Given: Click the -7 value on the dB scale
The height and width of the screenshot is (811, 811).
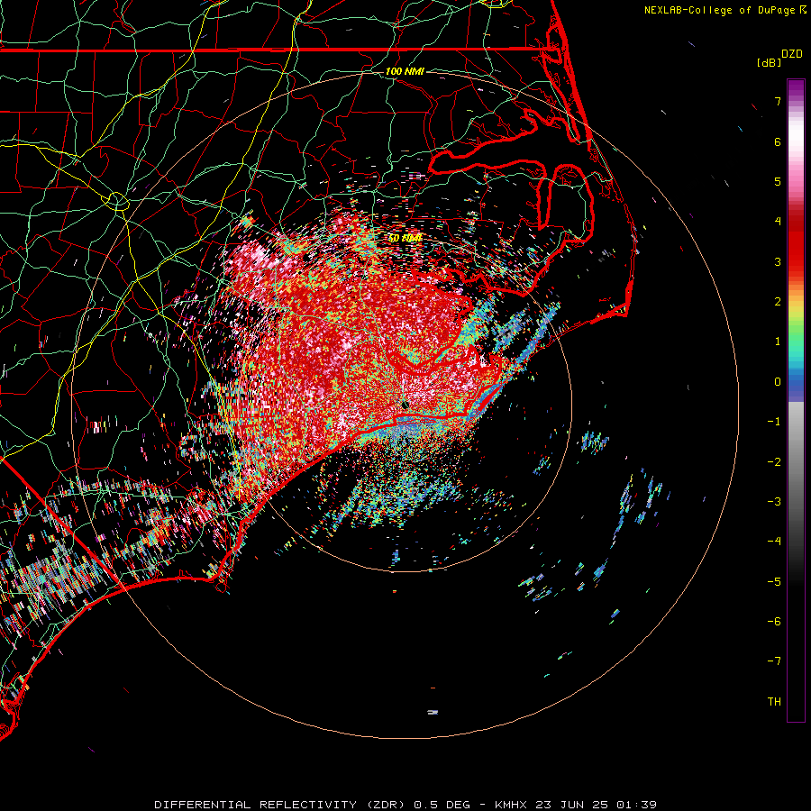Looking at the screenshot, I should (x=774, y=661).
